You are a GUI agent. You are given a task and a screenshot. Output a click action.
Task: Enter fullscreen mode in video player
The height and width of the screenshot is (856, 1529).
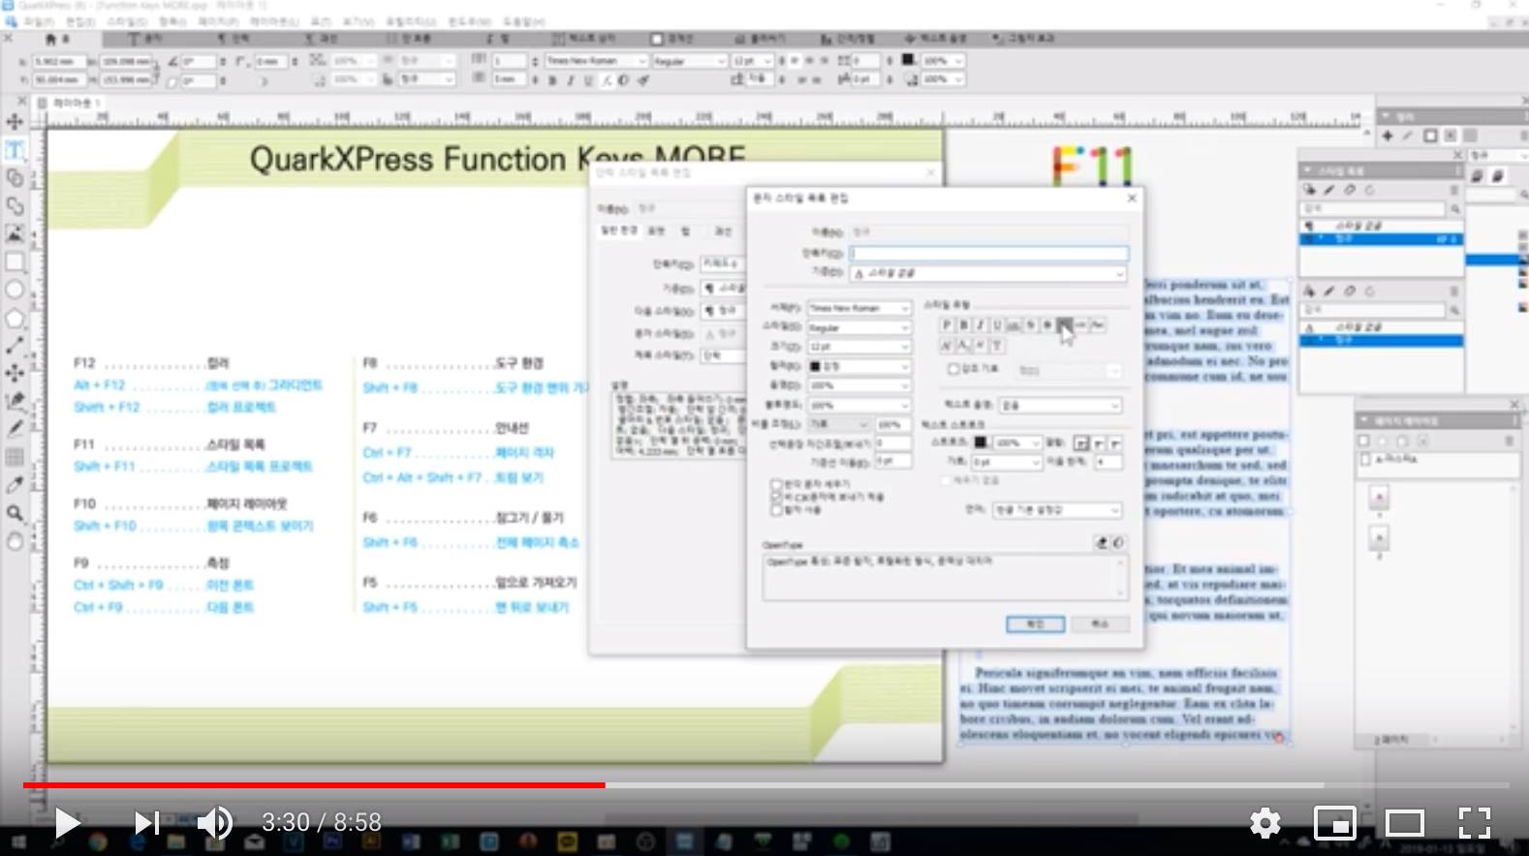tap(1474, 823)
